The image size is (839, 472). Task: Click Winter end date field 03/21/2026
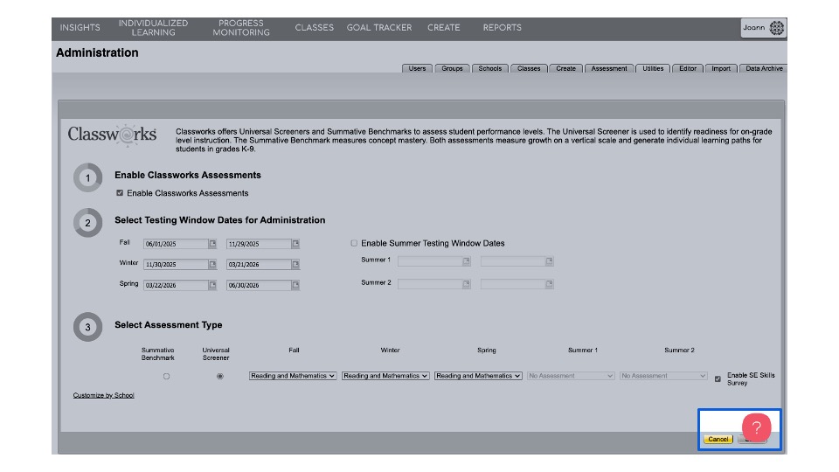259,264
